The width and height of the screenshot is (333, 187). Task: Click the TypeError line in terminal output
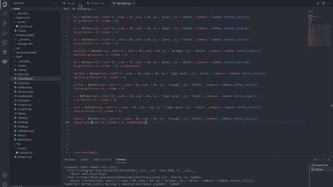[x=123, y=184]
